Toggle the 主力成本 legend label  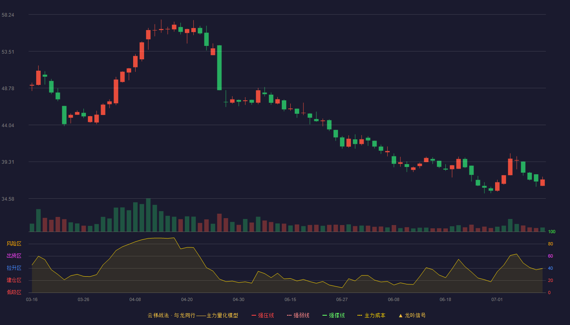pyautogui.click(x=375, y=315)
